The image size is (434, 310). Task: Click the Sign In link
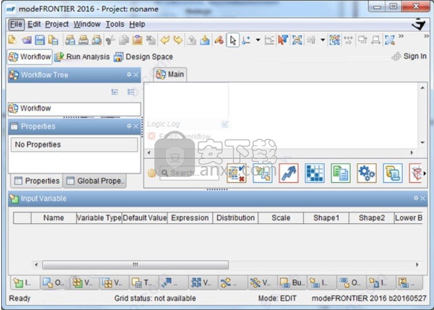coord(409,56)
